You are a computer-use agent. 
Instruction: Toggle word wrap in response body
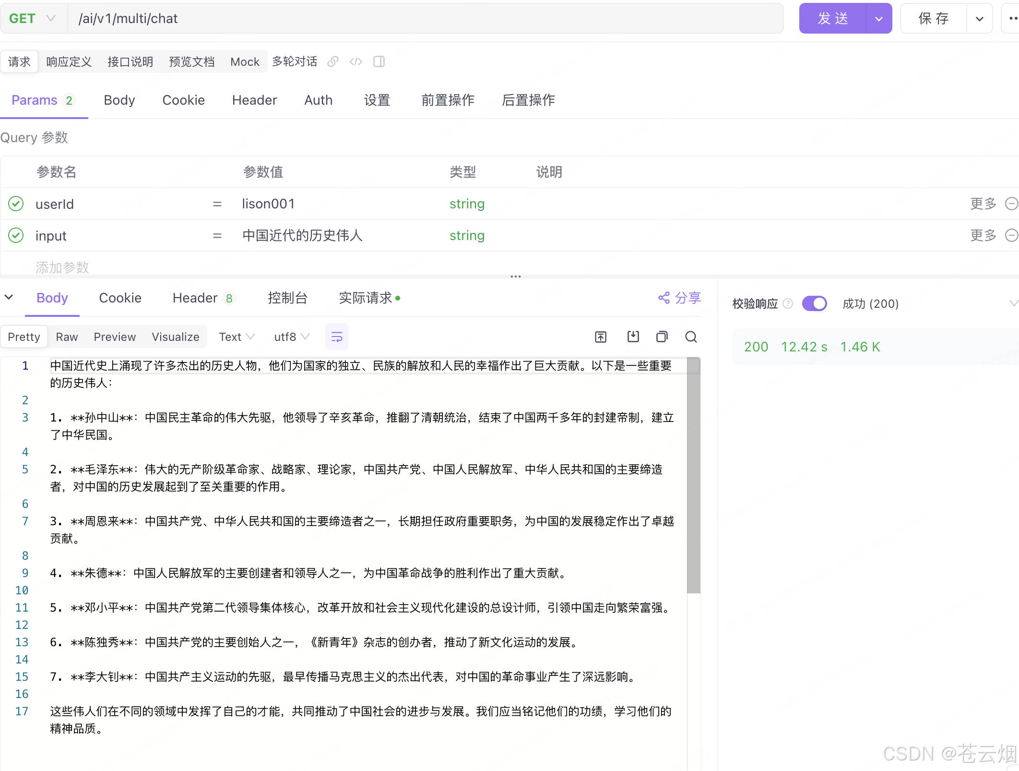pos(337,337)
